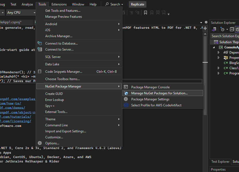This screenshot has width=239, height=172.
Task: Click the Manage NuGet Packages for Solution icon
Action: (x=126, y=93)
